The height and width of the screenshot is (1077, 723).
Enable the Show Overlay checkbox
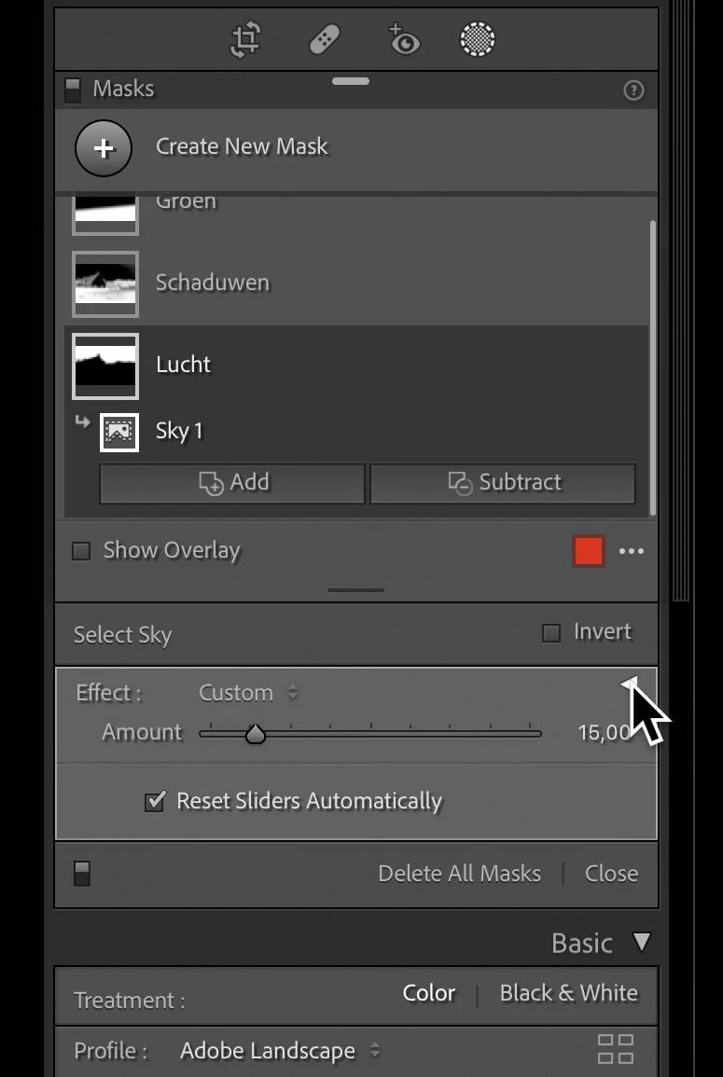[81, 551]
